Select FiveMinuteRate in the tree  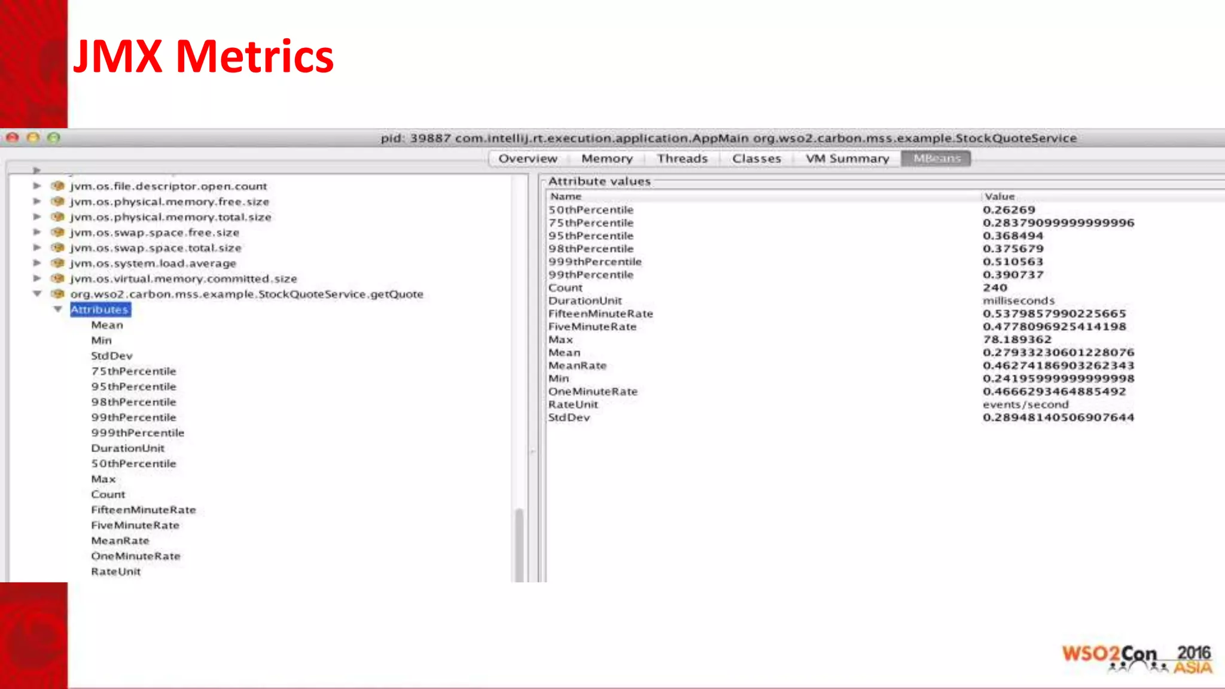tap(135, 525)
